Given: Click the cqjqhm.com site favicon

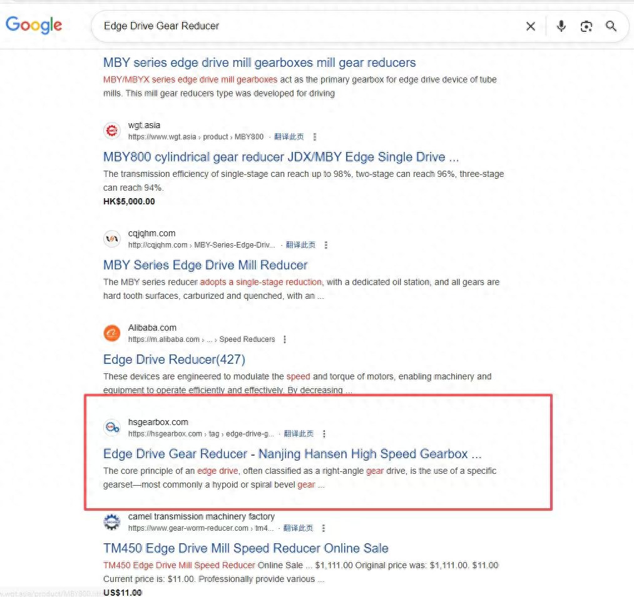Looking at the screenshot, I should (x=111, y=239).
